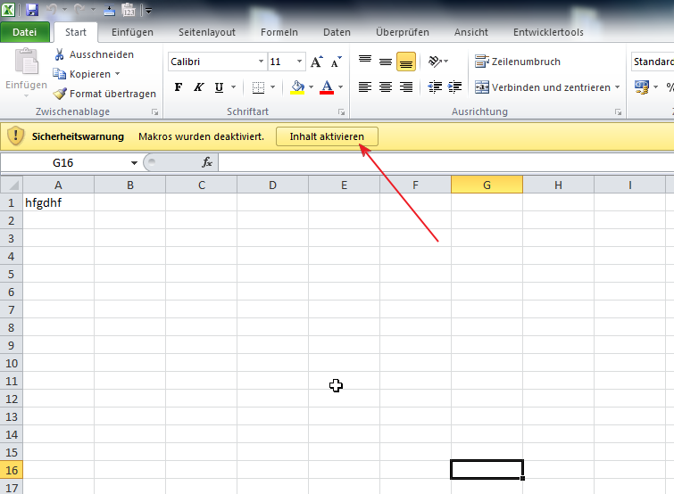Click the Save icon in quick access toolbar
Viewport: 674px width, 494px height.
tap(32, 10)
